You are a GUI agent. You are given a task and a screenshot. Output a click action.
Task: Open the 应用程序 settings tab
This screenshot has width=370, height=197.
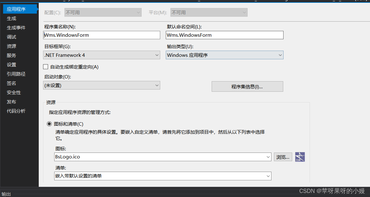20,9
